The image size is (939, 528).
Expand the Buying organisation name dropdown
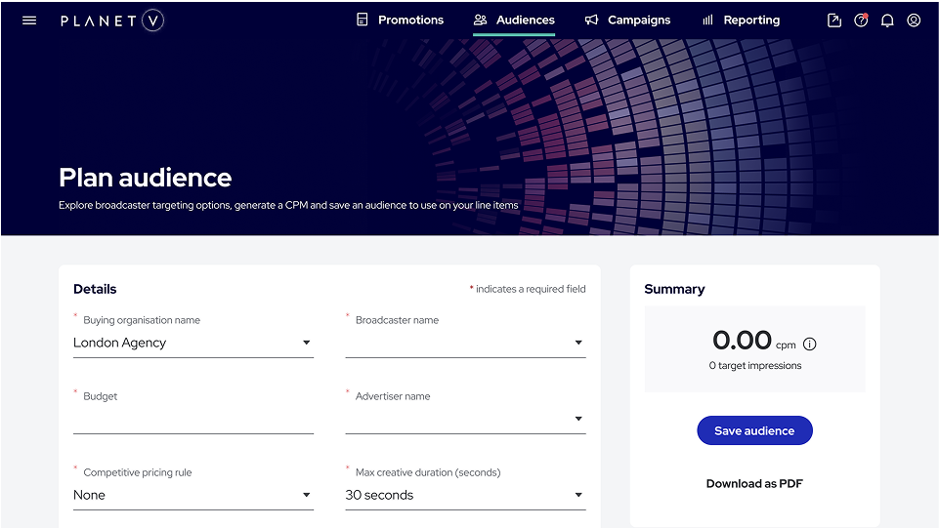192,343
